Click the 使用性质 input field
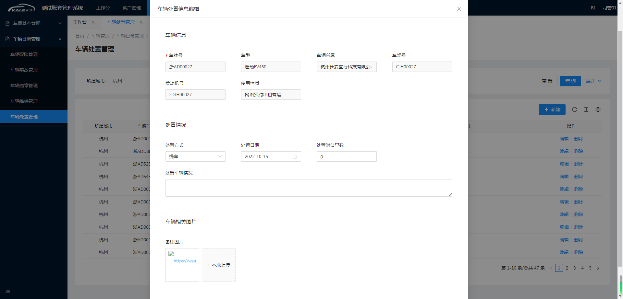The height and width of the screenshot is (299, 623). coord(271,95)
